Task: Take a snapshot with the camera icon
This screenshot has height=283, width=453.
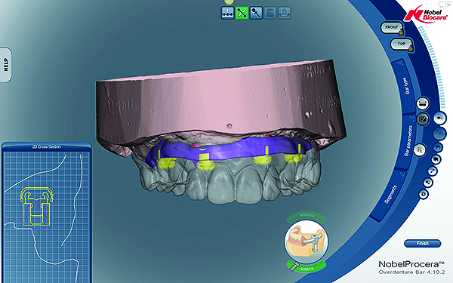Action: click(x=423, y=118)
